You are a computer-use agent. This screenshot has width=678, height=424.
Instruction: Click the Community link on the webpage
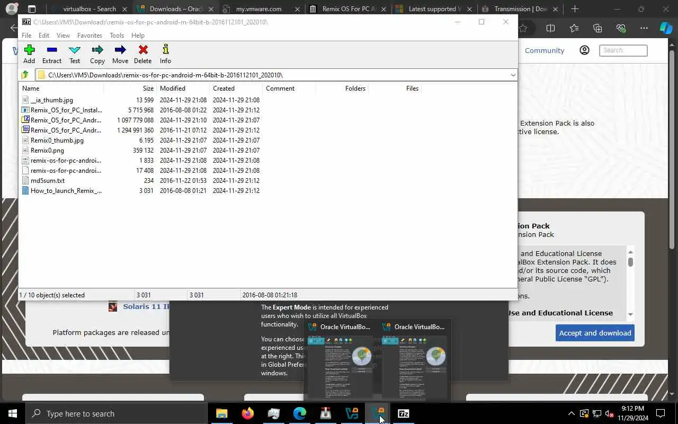(x=545, y=50)
